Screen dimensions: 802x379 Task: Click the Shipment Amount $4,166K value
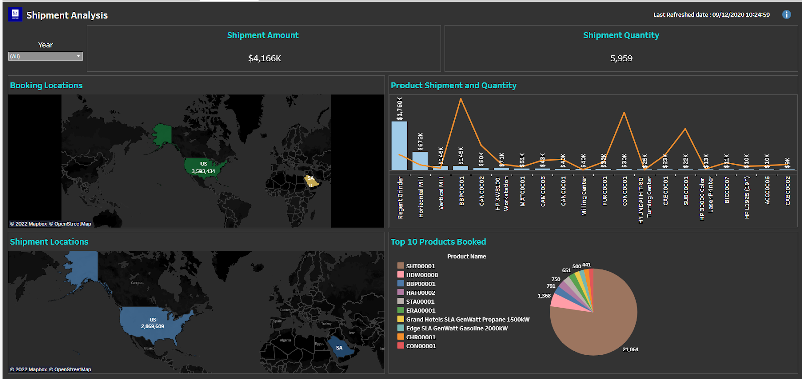click(x=264, y=58)
